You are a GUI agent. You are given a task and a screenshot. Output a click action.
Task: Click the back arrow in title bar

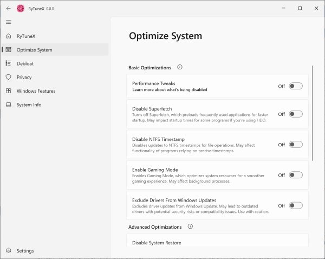[8, 8]
